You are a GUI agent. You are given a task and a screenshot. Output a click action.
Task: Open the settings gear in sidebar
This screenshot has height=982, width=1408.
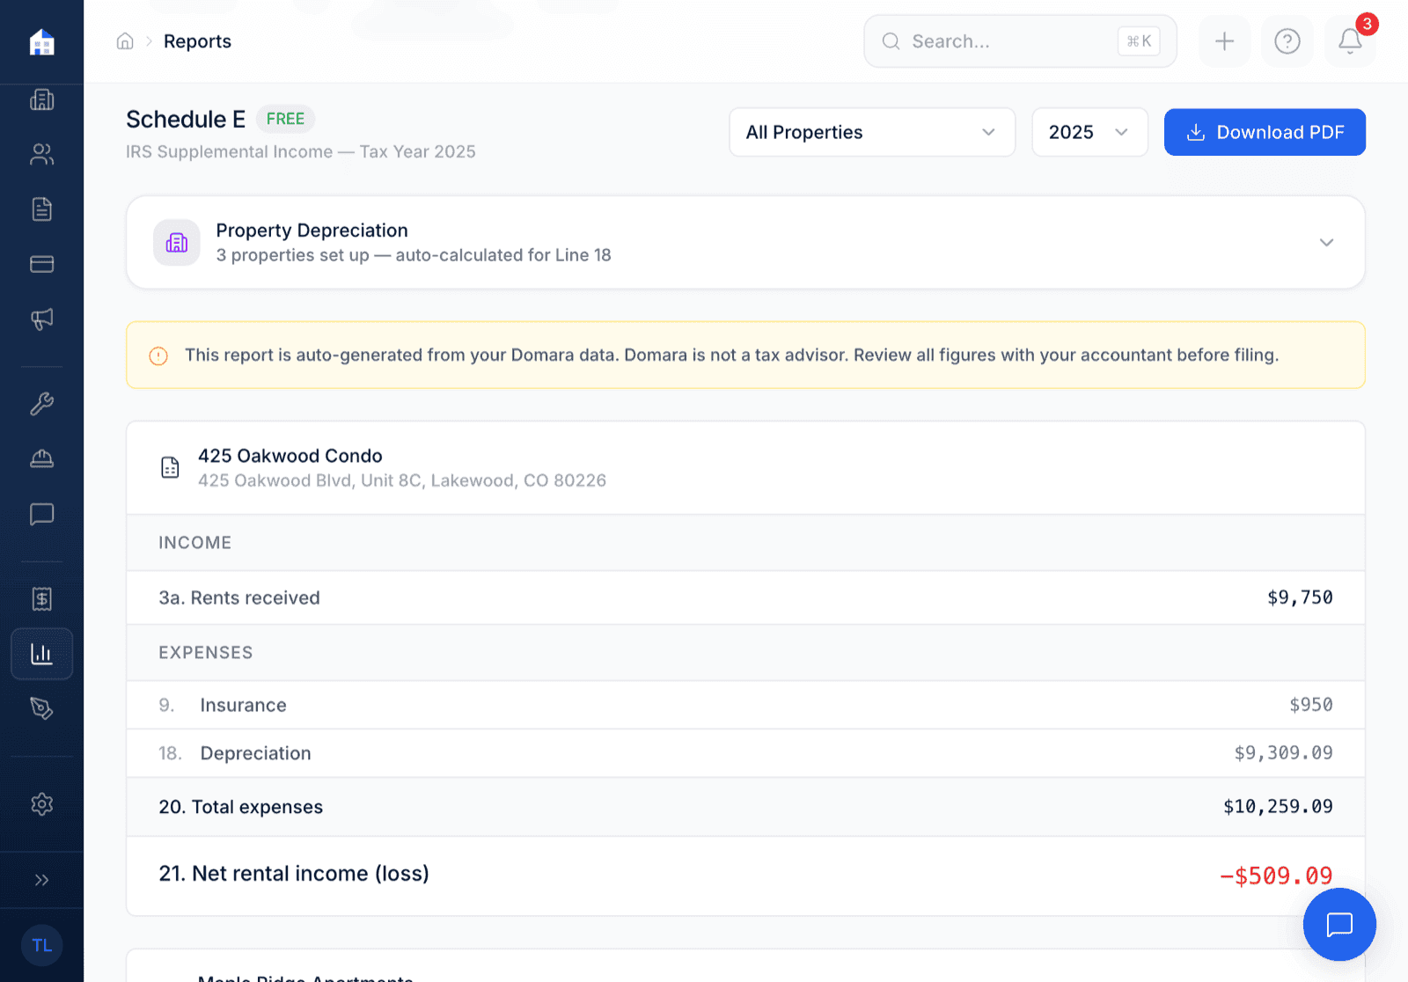click(41, 804)
